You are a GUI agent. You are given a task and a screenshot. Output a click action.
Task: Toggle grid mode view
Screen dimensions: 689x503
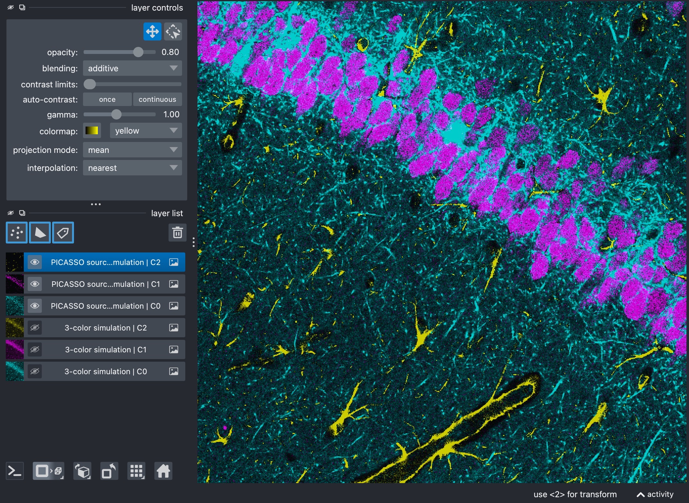pos(136,471)
